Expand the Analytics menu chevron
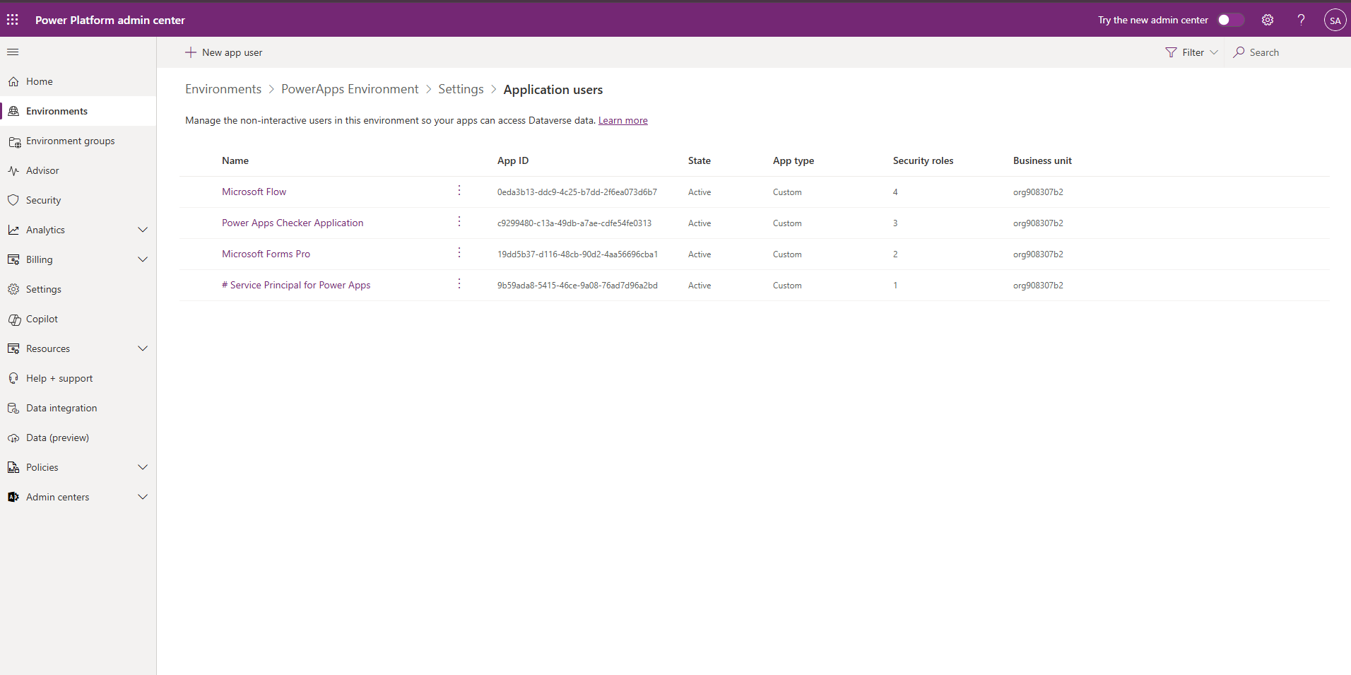 tap(143, 230)
